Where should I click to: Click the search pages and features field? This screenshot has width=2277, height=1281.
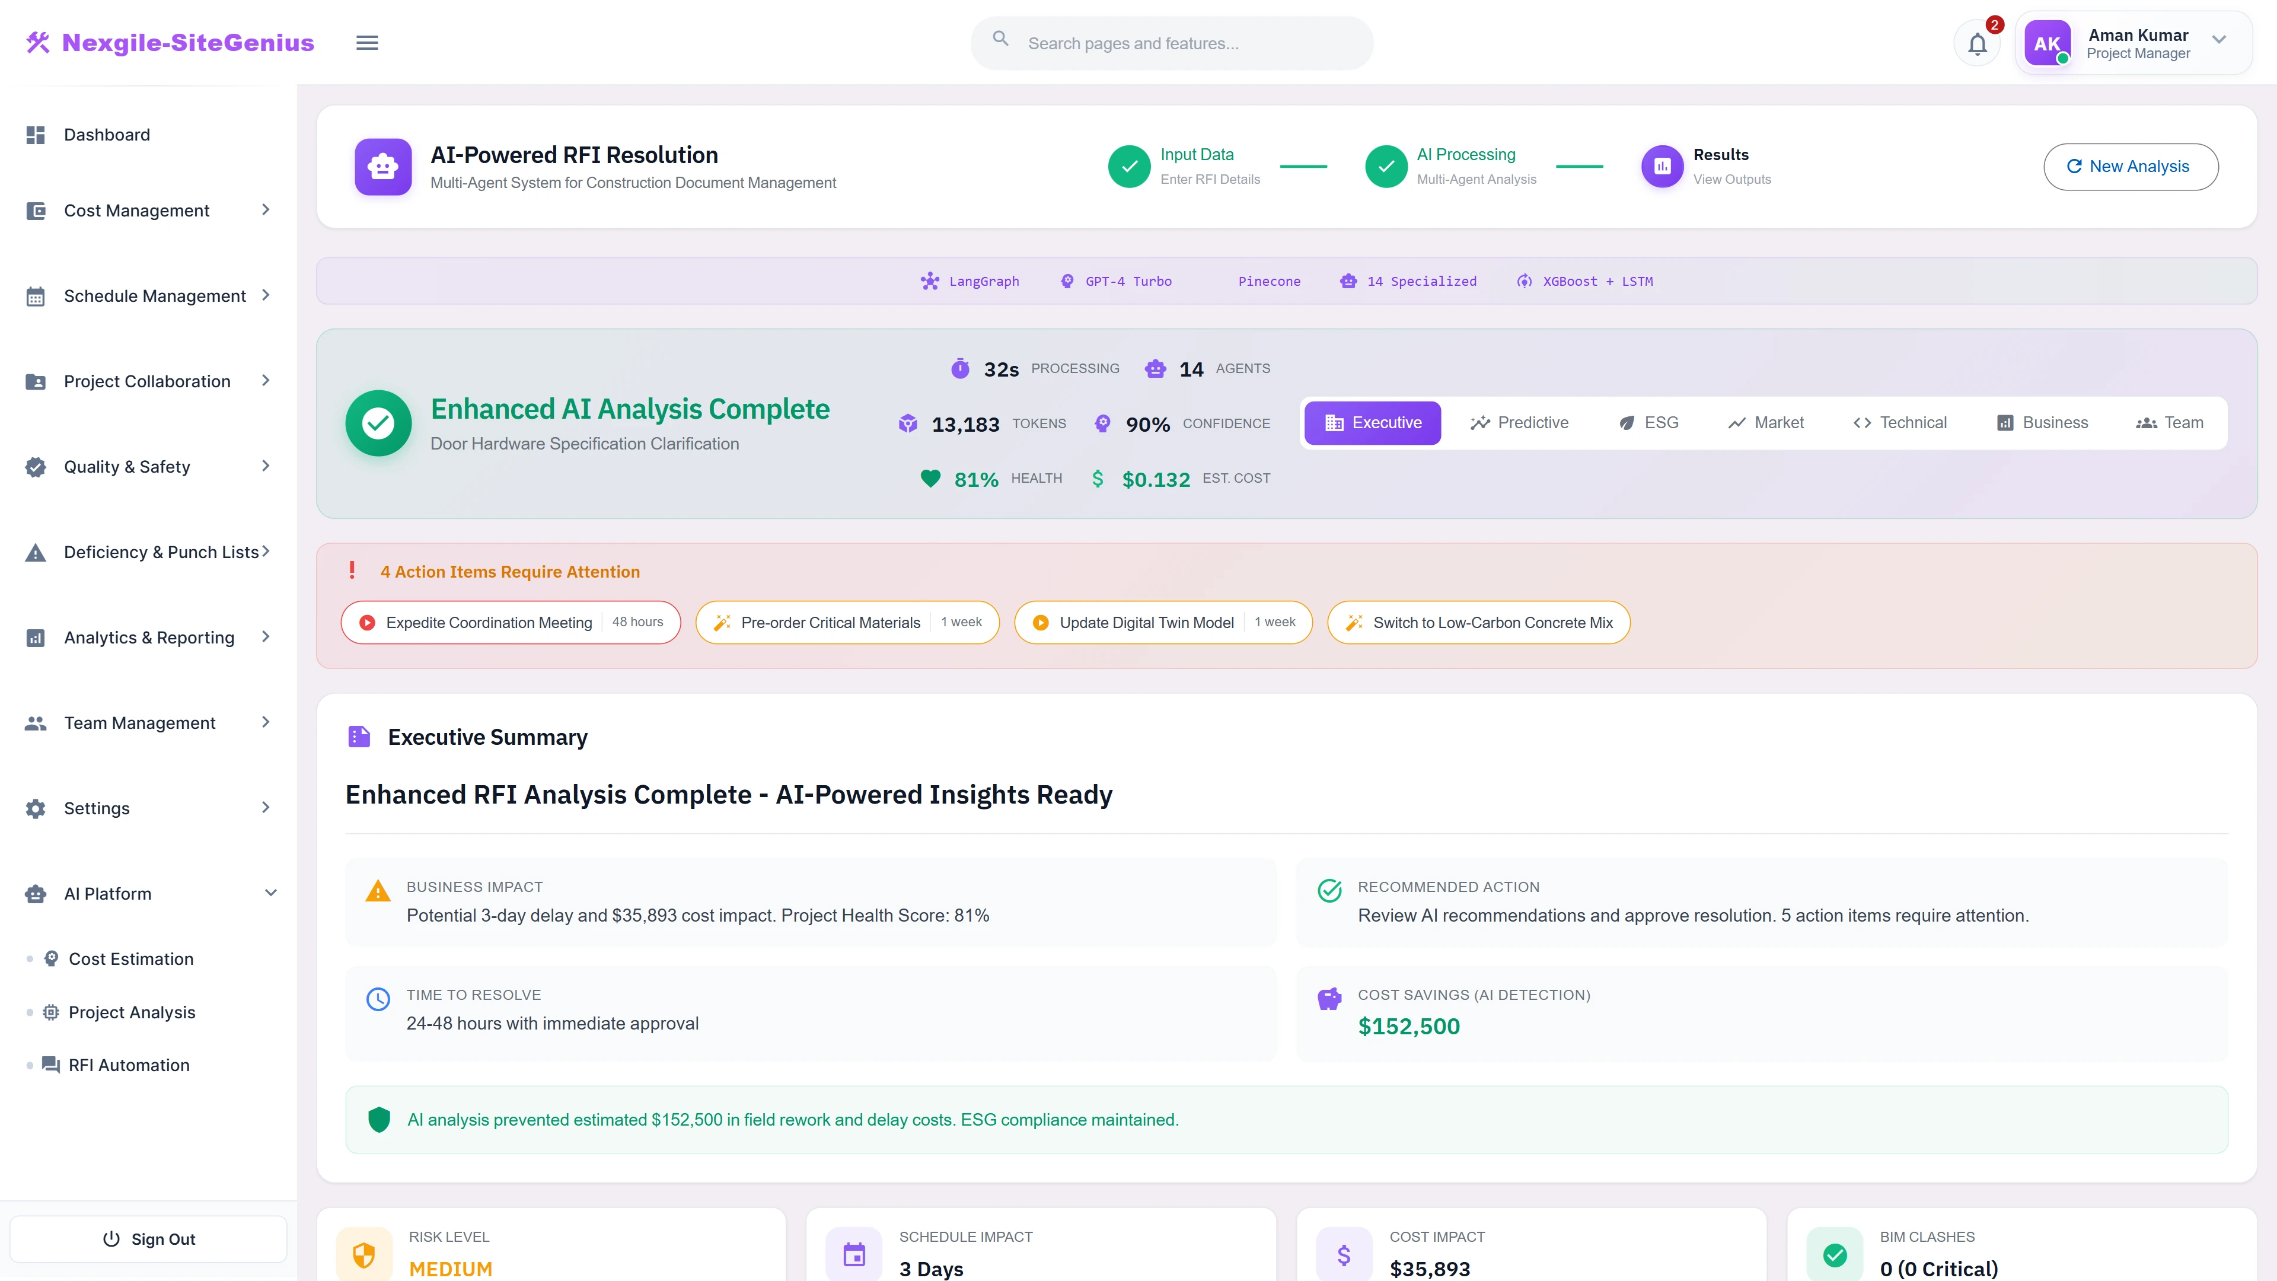click(x=1171, y=43)
